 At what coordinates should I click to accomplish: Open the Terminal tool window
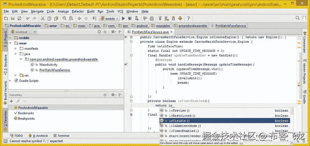click(61, 136)
